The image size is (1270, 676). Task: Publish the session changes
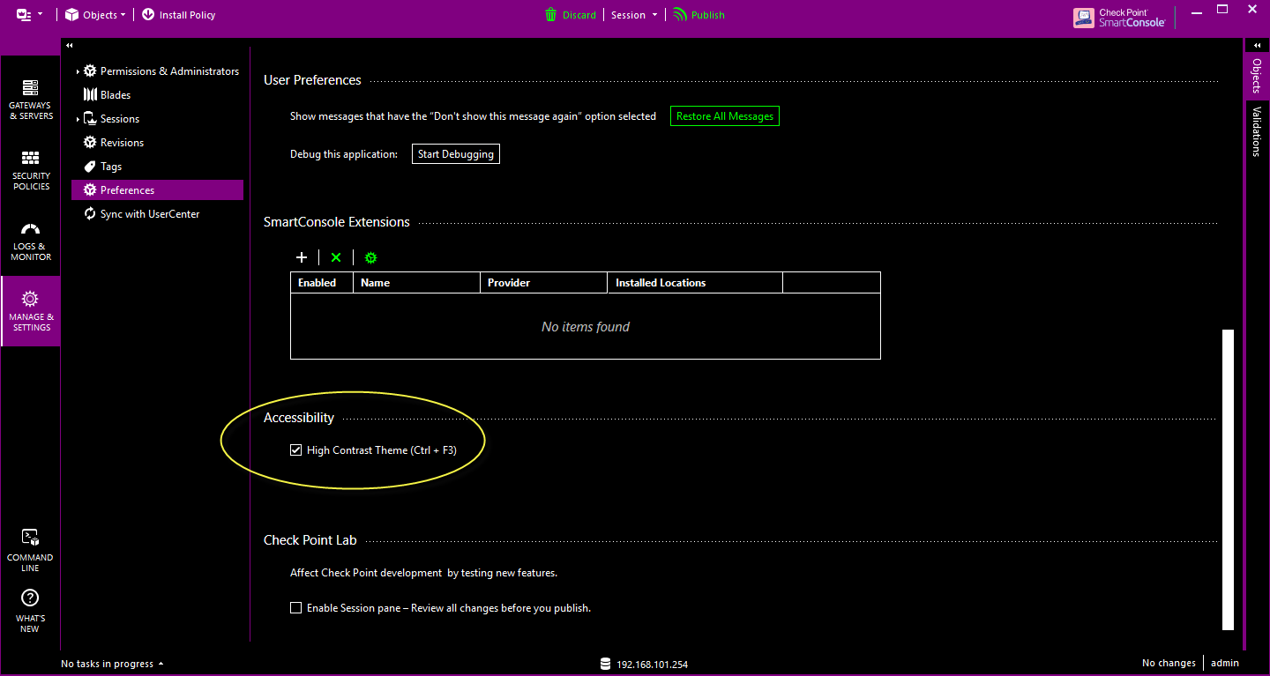pos(698,15)
